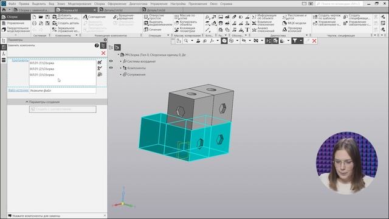Click the filter funnel icon
389x219 pixels.
294,41
